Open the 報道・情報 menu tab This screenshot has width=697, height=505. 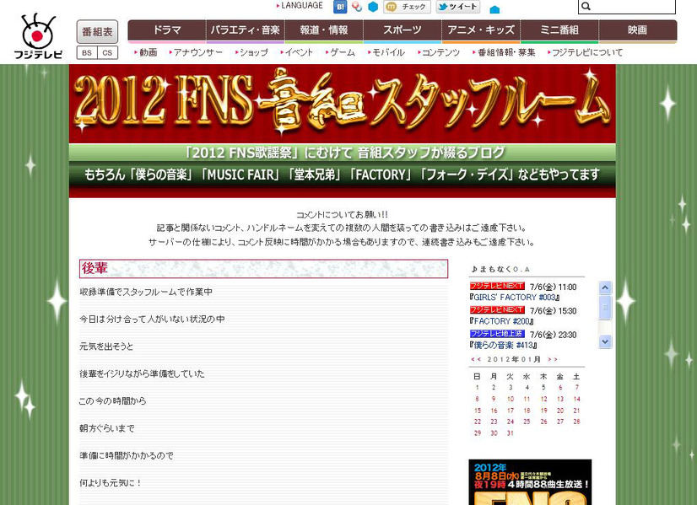pyautogui.click(x=324, y=30)
